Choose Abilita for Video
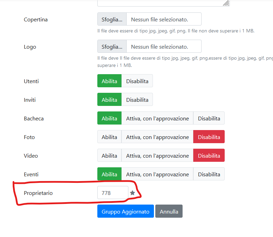Screen dimensions: 273x237 pyautogui.click(x=109, y=155)
